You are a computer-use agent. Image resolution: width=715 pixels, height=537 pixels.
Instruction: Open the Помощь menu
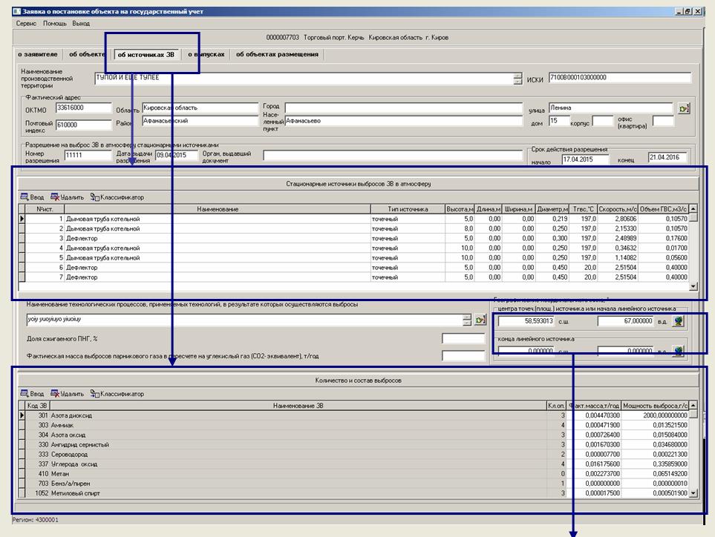pyautogui.click(x=54, y=24)
